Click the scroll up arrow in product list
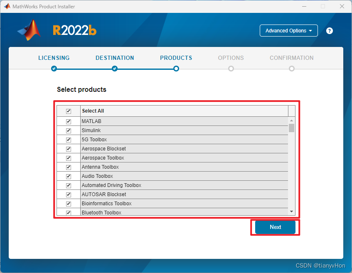The width and height of the screenshot is (352, 273). [291, 121]
